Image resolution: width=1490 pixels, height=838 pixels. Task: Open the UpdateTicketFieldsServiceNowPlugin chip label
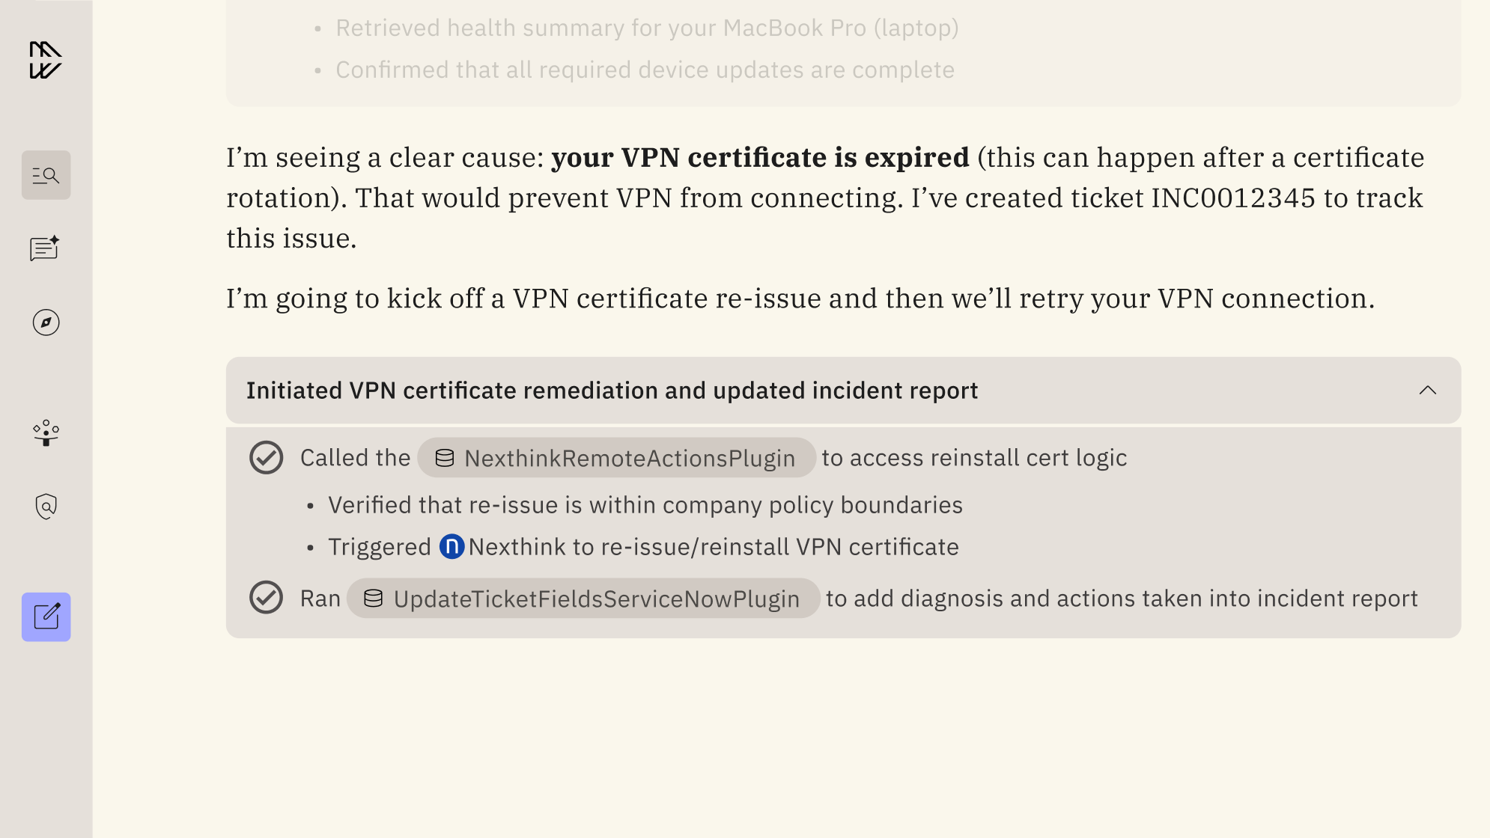[x=597, y=599]
